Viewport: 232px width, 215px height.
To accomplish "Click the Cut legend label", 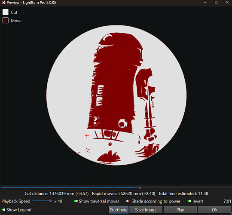I will [x=14, y=12].
